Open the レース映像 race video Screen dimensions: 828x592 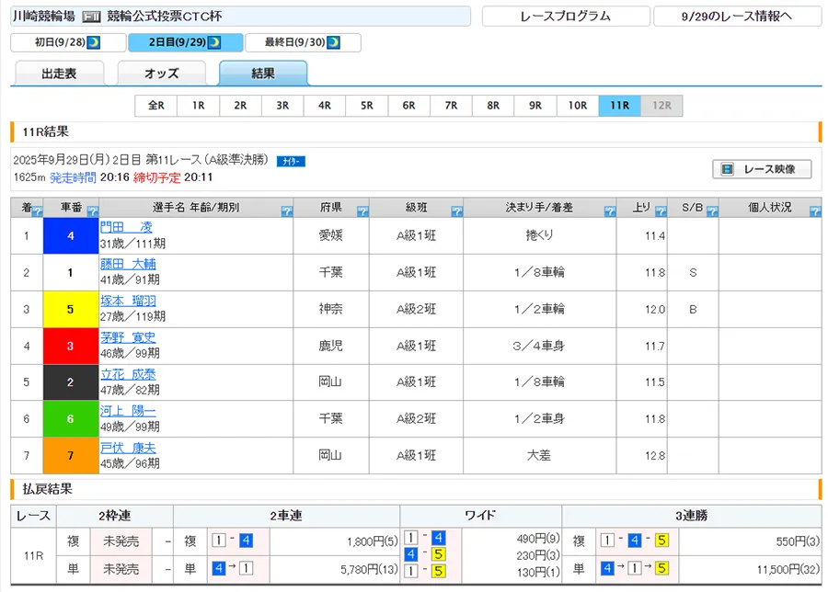762,169
